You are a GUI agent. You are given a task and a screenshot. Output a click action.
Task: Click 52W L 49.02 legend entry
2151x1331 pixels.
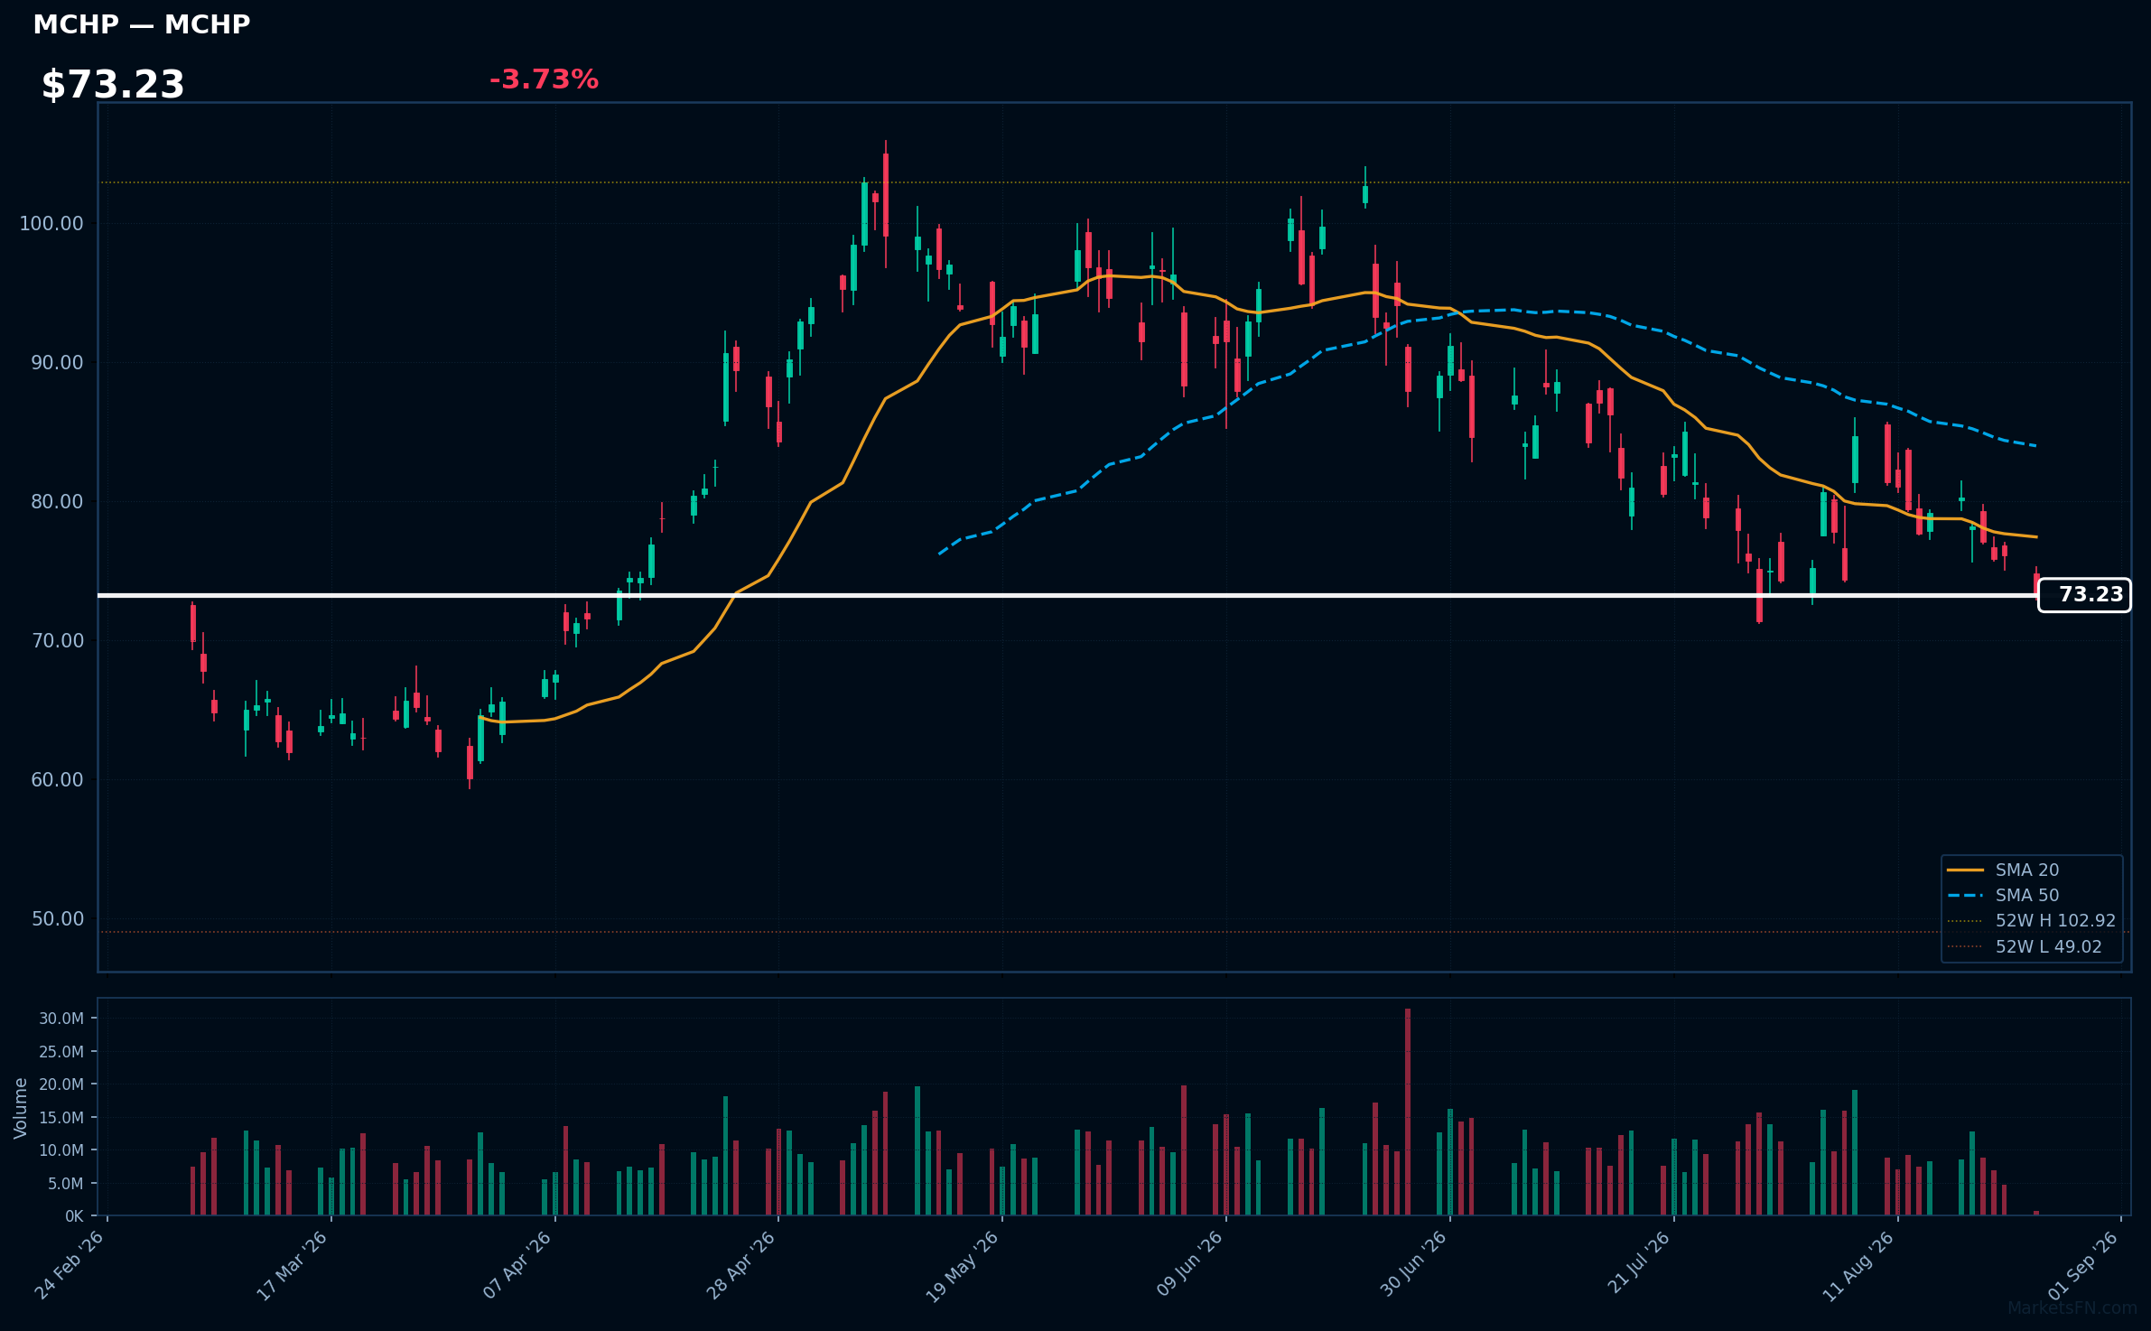(2048, 946)
